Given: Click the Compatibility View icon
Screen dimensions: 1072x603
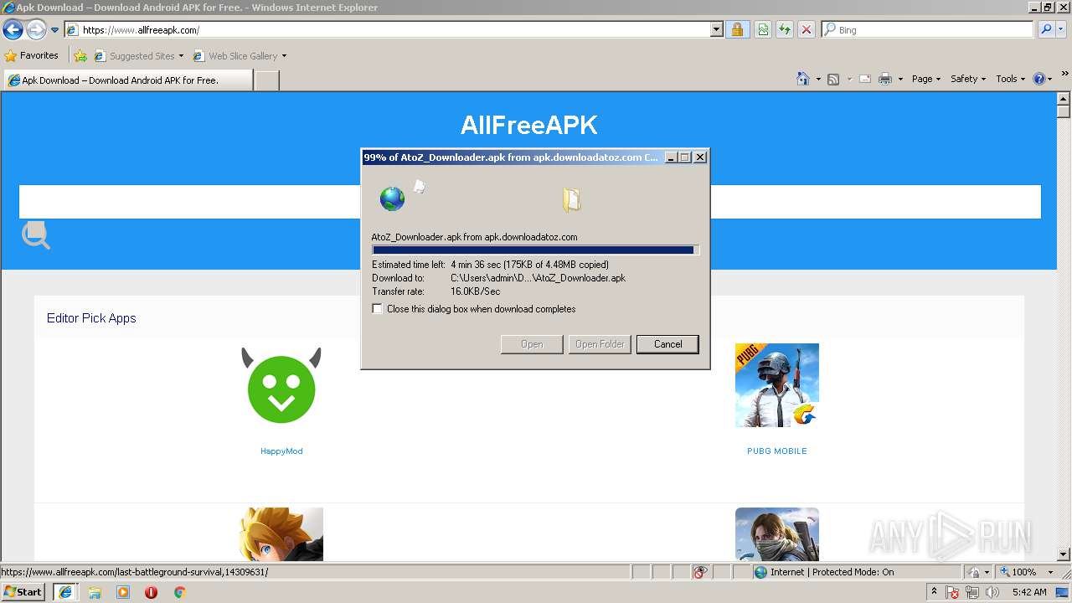Looking at the screenshot, I should [763, 30].
